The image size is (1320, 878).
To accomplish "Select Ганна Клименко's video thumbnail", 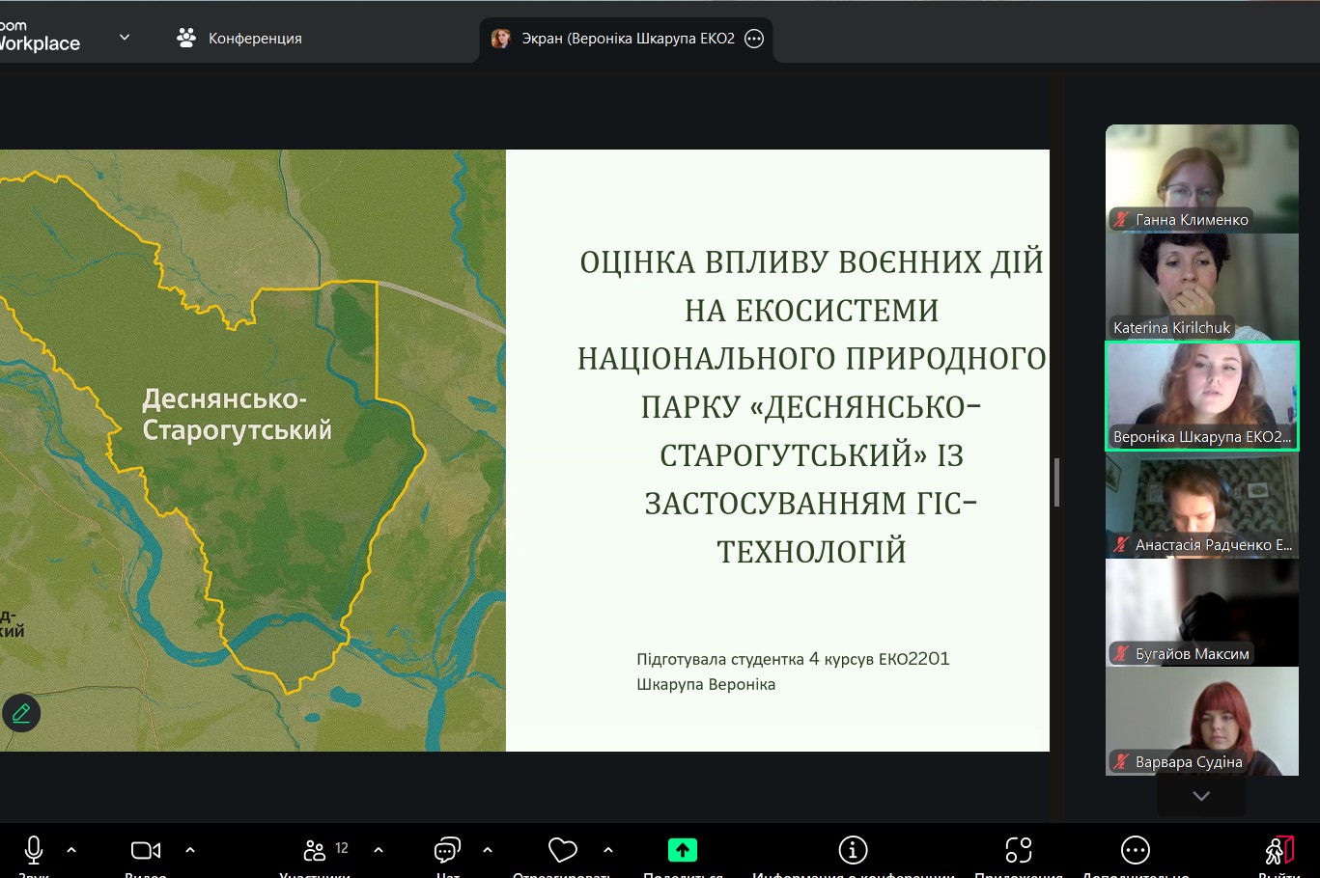I will tap(1201, 178).
